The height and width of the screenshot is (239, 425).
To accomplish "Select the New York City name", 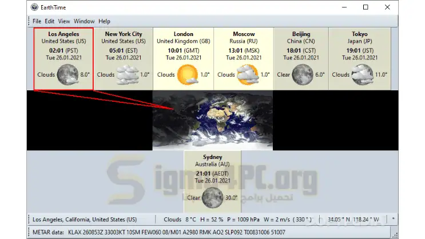I will pyautogui.click(x=124, y=34).
